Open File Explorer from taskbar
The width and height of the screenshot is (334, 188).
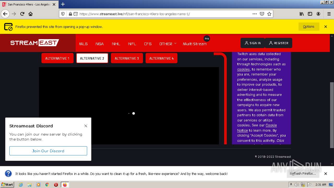click(29, 185)
